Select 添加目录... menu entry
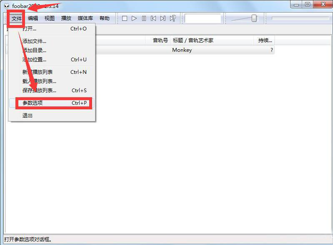333x245 pixels. click(52, 51)
